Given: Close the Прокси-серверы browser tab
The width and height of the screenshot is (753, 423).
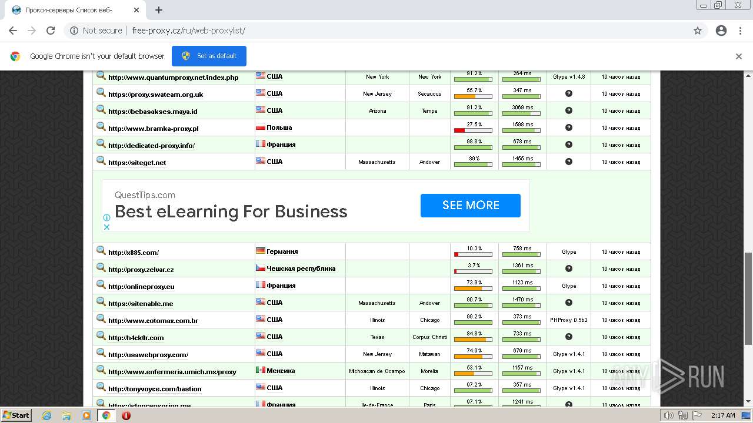Looking at the screenshot, I should (x=136, y=10).
